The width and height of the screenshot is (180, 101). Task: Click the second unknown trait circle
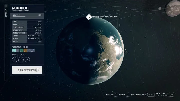21,60
